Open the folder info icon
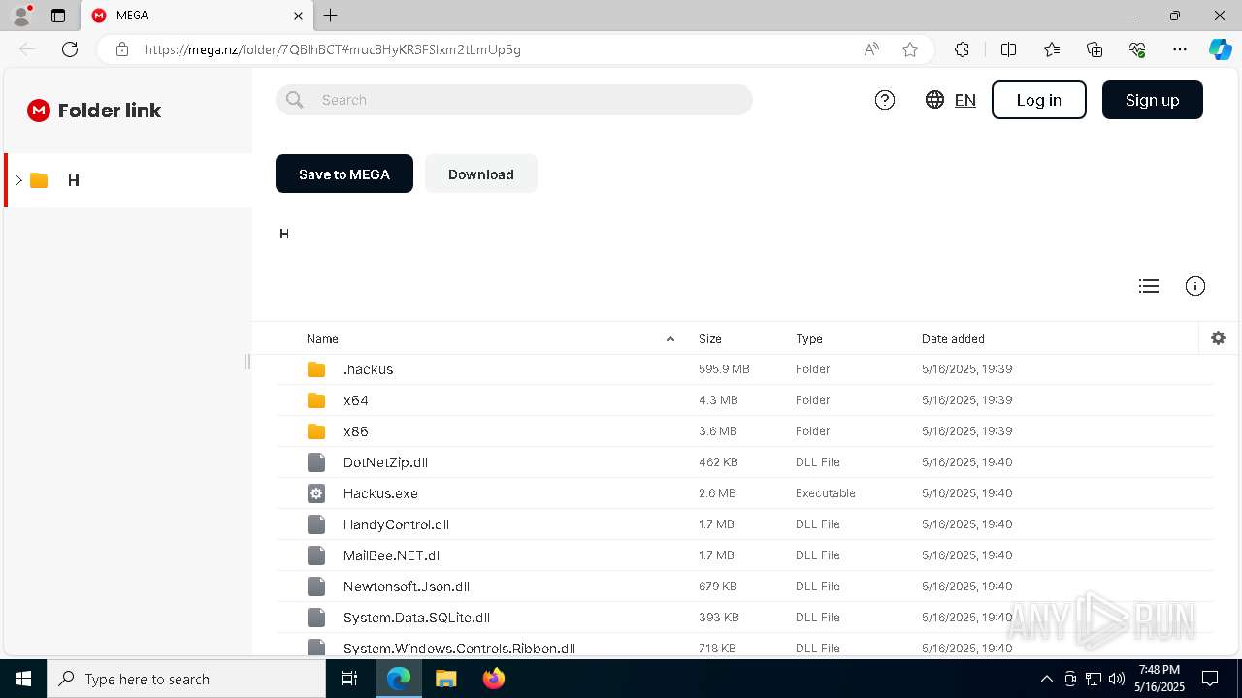This screenshot has width=1242, height=698. (1195, 286)
